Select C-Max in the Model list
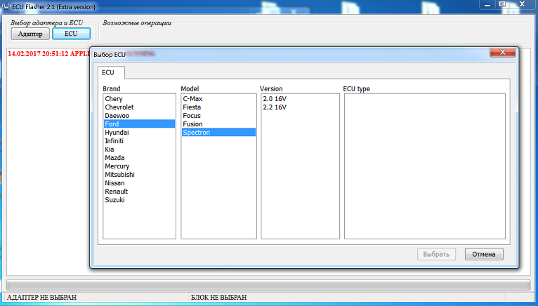Image resolution: width=538 pixels, height=306 pixels. tap(218, 99)
